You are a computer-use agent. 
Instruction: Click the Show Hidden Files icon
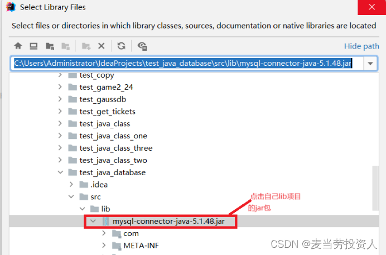pos(142,46)
